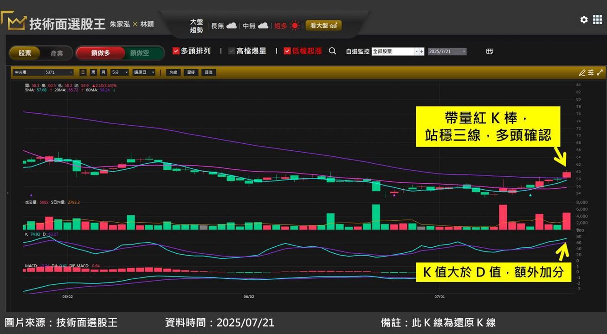Viewport: 607px width, 334px height.
Task: Click the mid-term 中無 cloud icon
Action: (263, 26)
